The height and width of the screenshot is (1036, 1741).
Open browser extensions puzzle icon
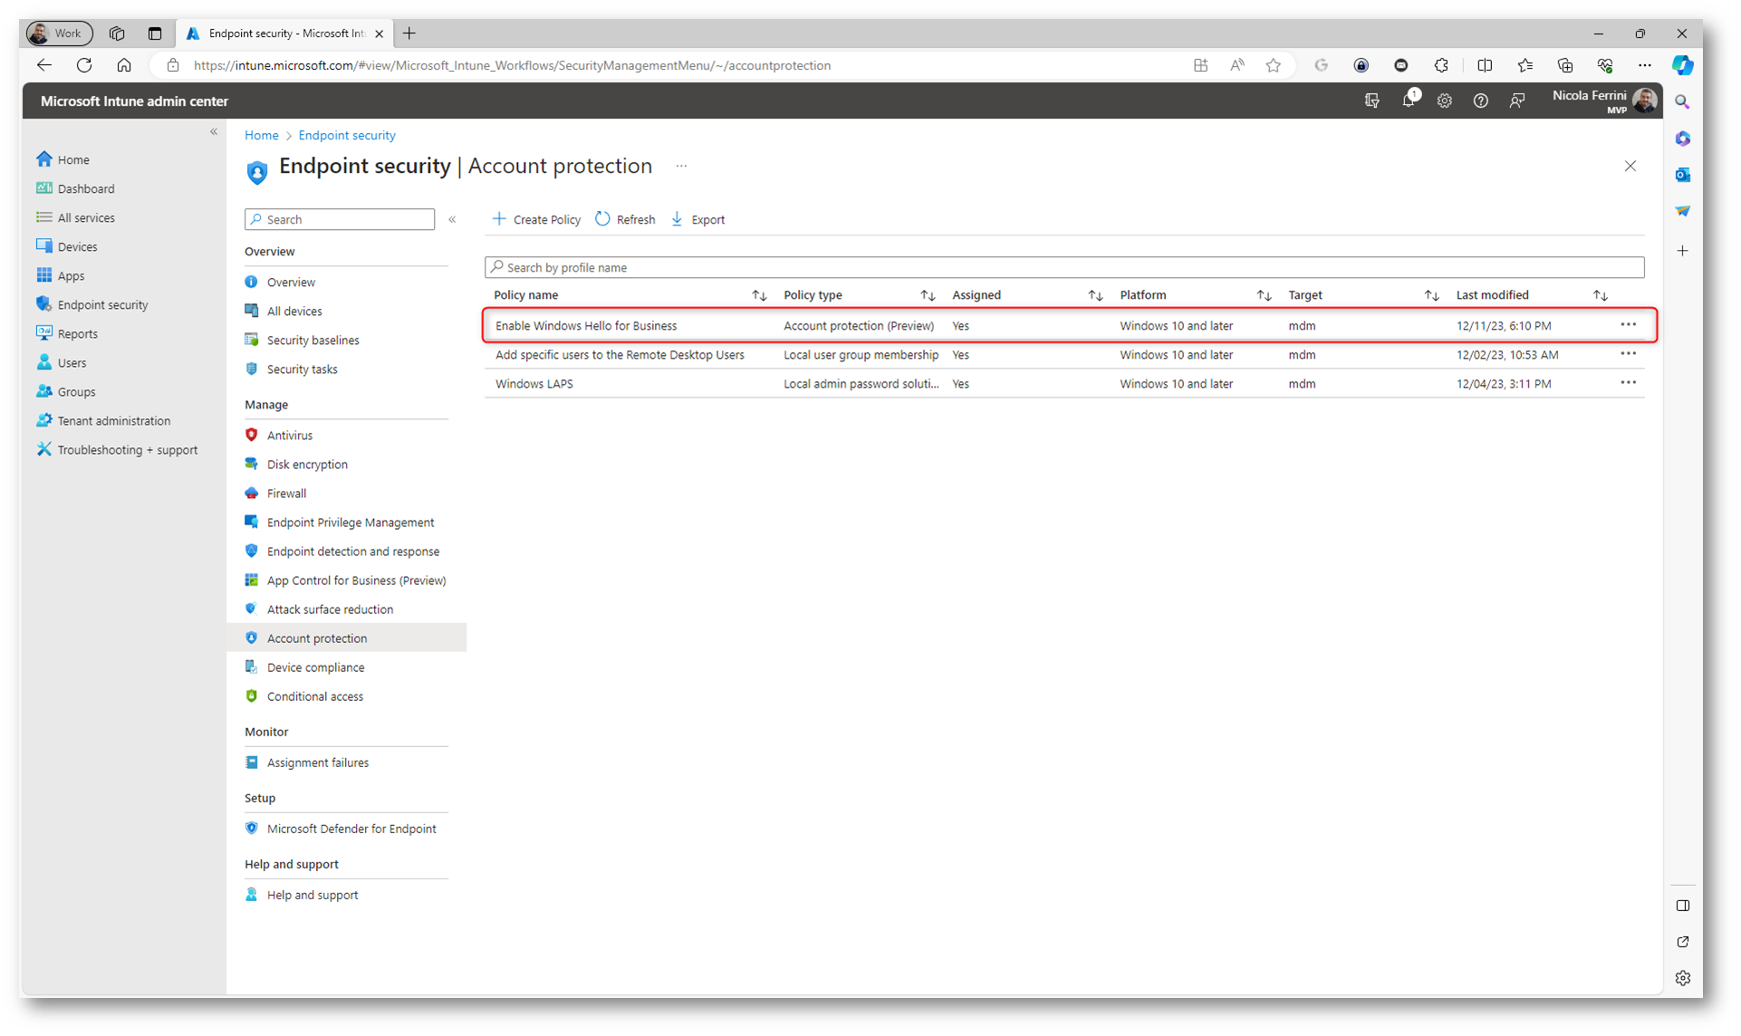(1441, 65)
